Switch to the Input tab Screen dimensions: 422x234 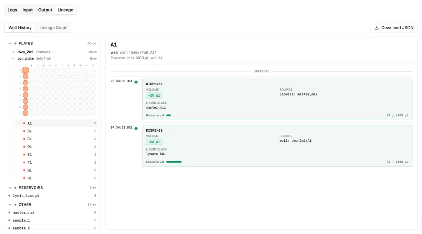click(28, 10)
